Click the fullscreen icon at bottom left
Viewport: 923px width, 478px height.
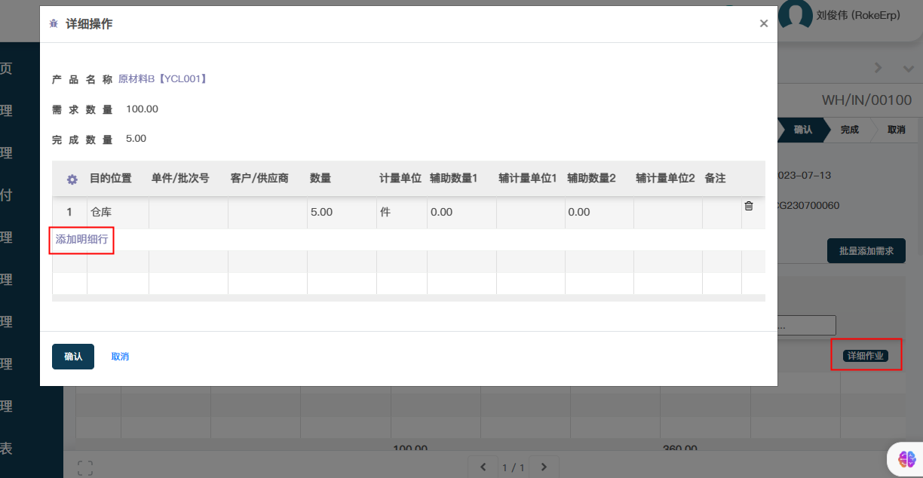pyautogui.click(x=85, y=467)
